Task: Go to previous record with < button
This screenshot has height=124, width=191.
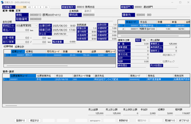Action: pyautogui.click(x=35, y=7)
